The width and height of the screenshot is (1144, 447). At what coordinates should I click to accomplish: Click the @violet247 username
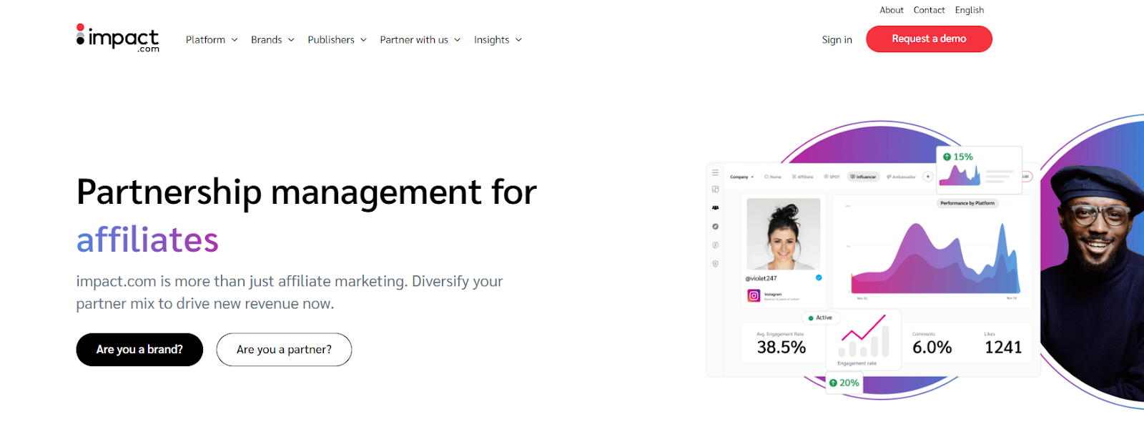[x=761, y=278]
